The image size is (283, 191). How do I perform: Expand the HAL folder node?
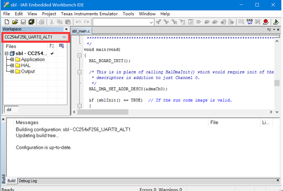(x=12, y=65)
